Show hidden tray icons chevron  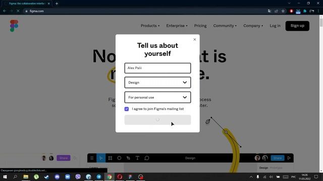(x=251, y=176)
